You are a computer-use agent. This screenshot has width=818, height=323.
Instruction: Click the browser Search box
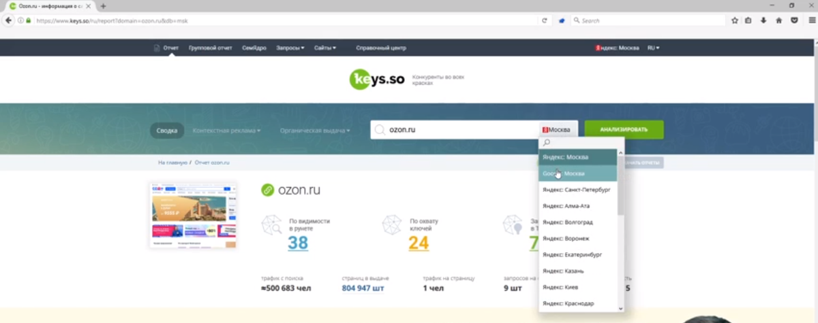pyautogui.click(x=648, y=20)
